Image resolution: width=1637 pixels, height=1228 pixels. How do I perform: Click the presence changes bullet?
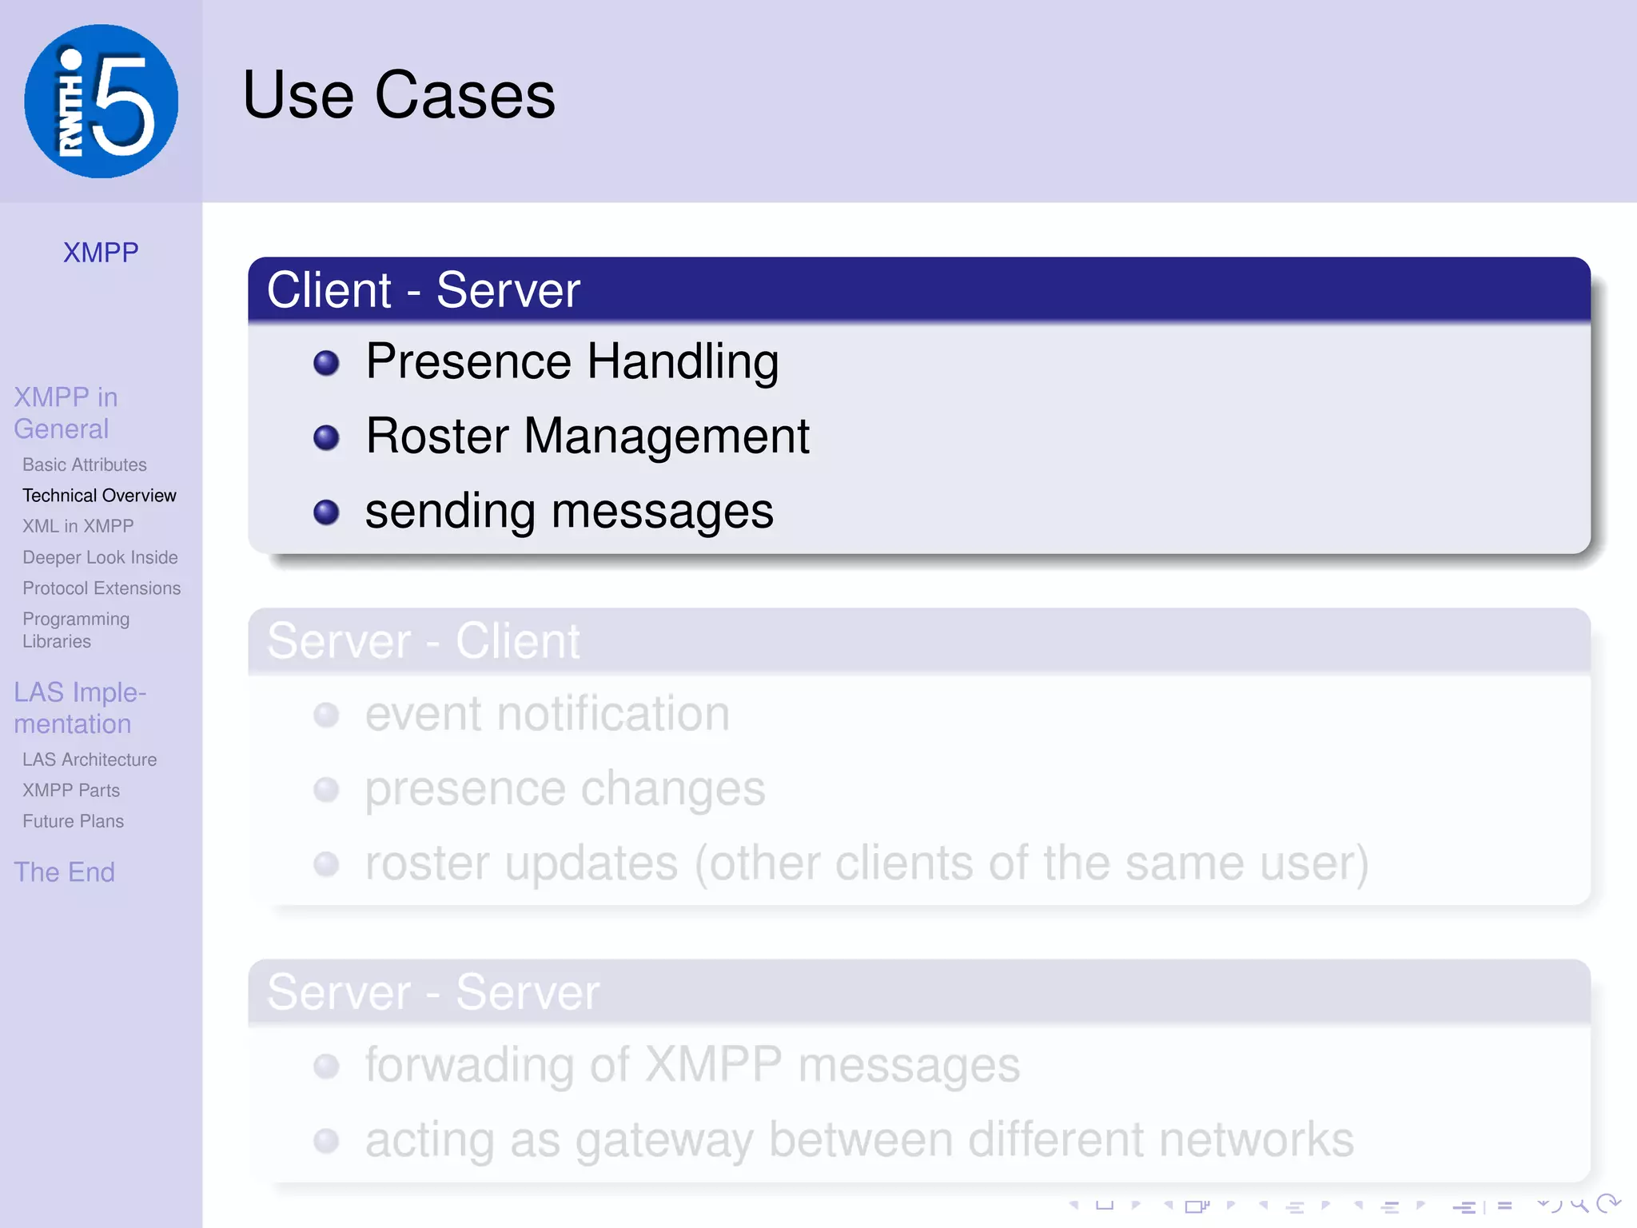point(565,788)
